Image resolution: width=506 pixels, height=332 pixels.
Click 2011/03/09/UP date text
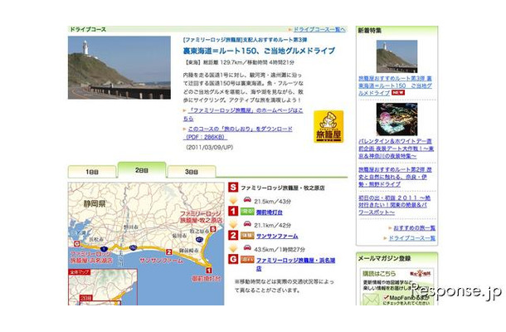tap(209, 147)
